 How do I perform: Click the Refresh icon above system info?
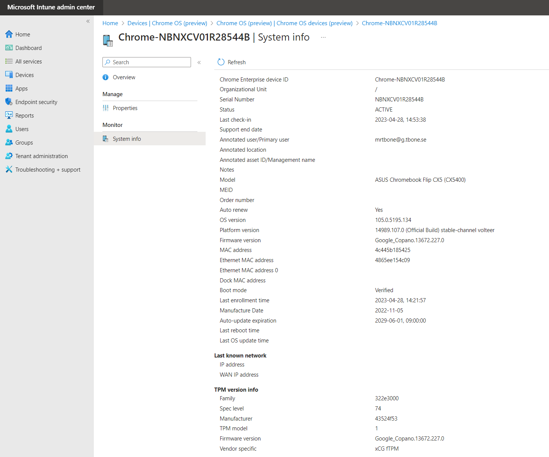tap(221, 62)
